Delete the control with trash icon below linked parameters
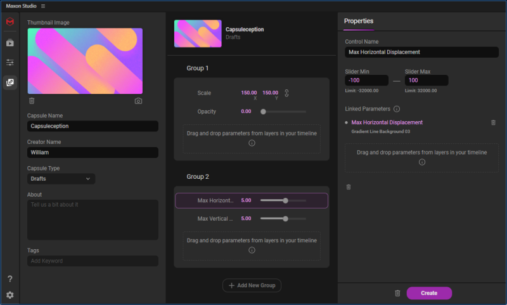The height and width of the screenshot is (305, 507). (x=349, y=187)
